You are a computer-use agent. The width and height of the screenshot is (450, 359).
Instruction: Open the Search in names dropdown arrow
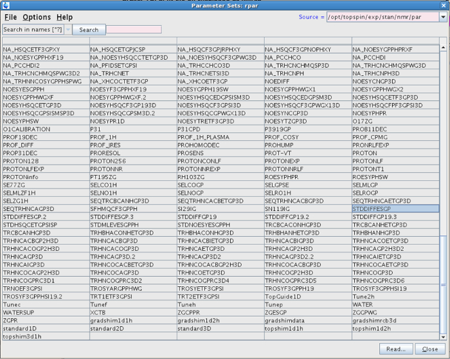click(x=68, y=30)
